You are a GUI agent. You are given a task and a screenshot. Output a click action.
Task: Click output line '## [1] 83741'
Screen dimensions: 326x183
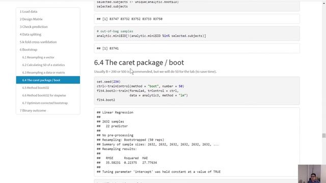coord(107,48)
